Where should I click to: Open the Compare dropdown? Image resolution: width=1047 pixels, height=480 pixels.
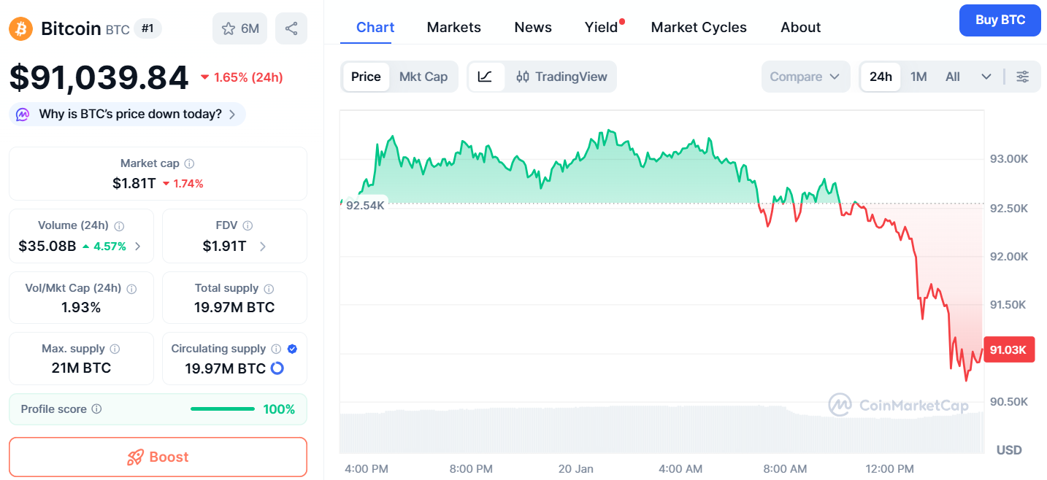click(805, 77)
